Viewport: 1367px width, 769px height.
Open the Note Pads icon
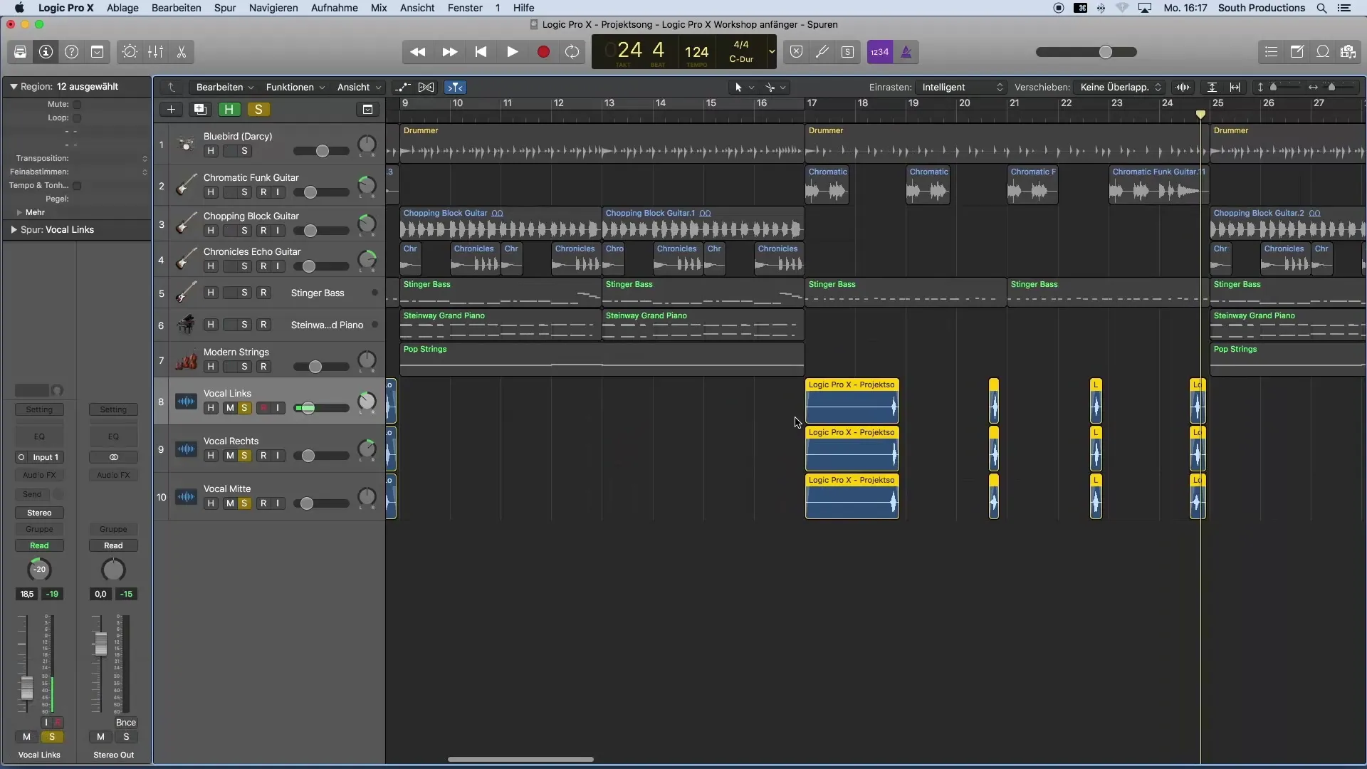[1297, 52]
